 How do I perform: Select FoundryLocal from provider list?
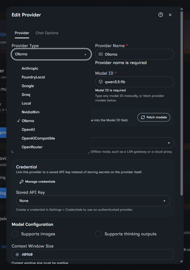point(51,77)
